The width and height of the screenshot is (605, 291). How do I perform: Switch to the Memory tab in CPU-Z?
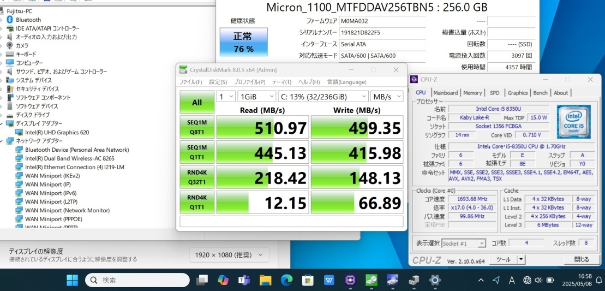(x=472, y=93)
